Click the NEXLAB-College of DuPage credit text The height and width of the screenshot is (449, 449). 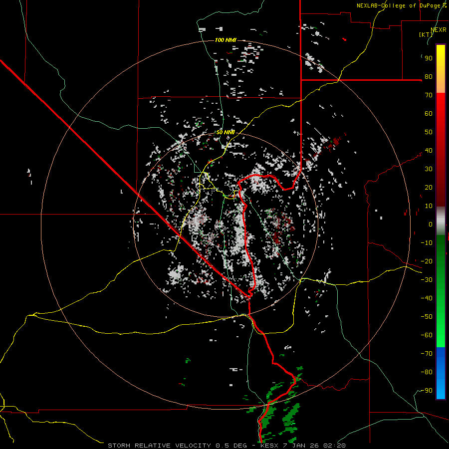pos(401,5)
